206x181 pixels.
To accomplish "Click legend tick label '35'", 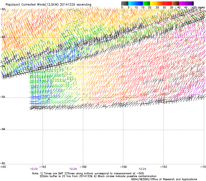I will point(171,8).
